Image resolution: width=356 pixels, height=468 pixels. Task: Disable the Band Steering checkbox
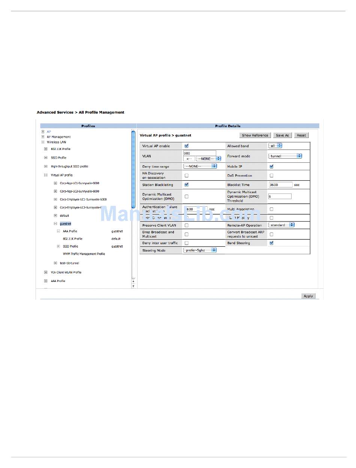[272, 243]
